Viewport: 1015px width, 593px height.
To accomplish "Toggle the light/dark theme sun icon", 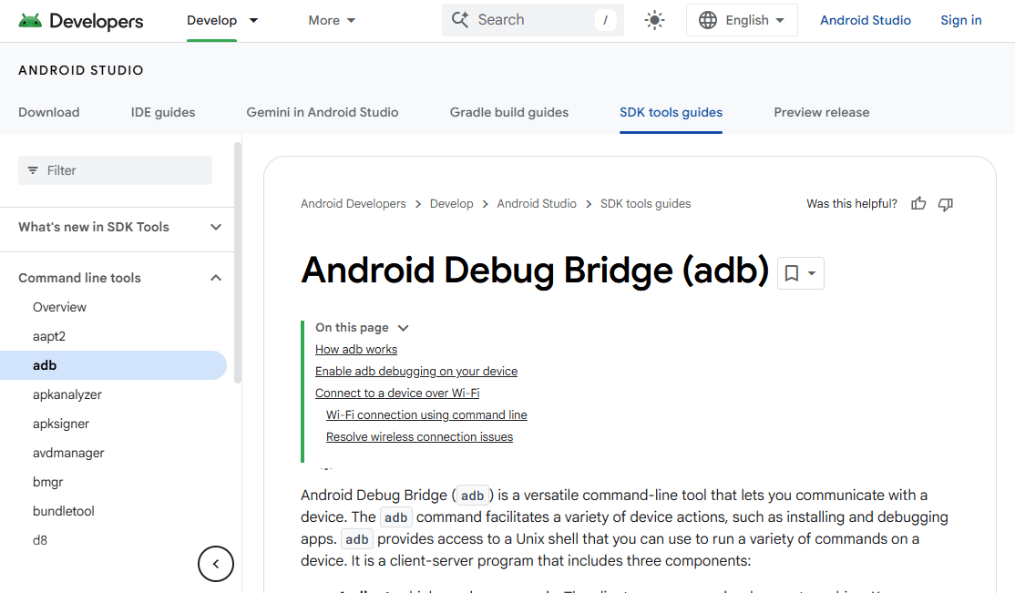I will point(654,20).
